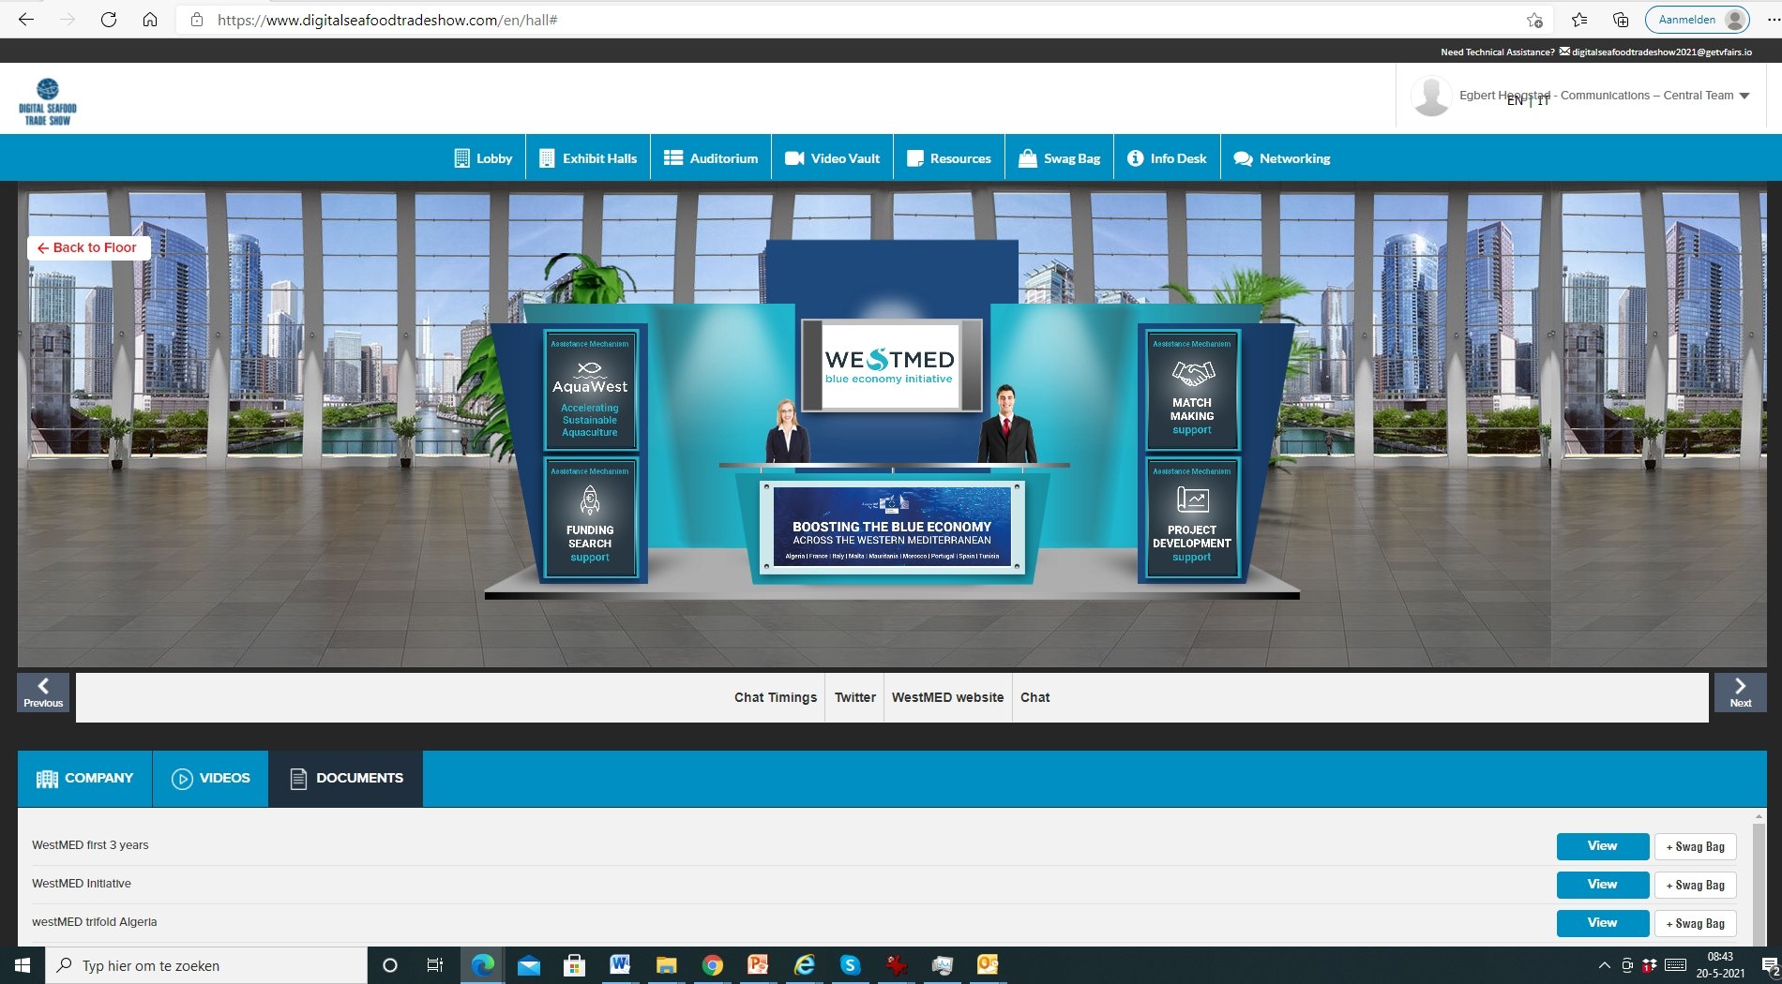Open the Video Vault
The width and height of the screenshot is (1782, 984).
point(833,158)
